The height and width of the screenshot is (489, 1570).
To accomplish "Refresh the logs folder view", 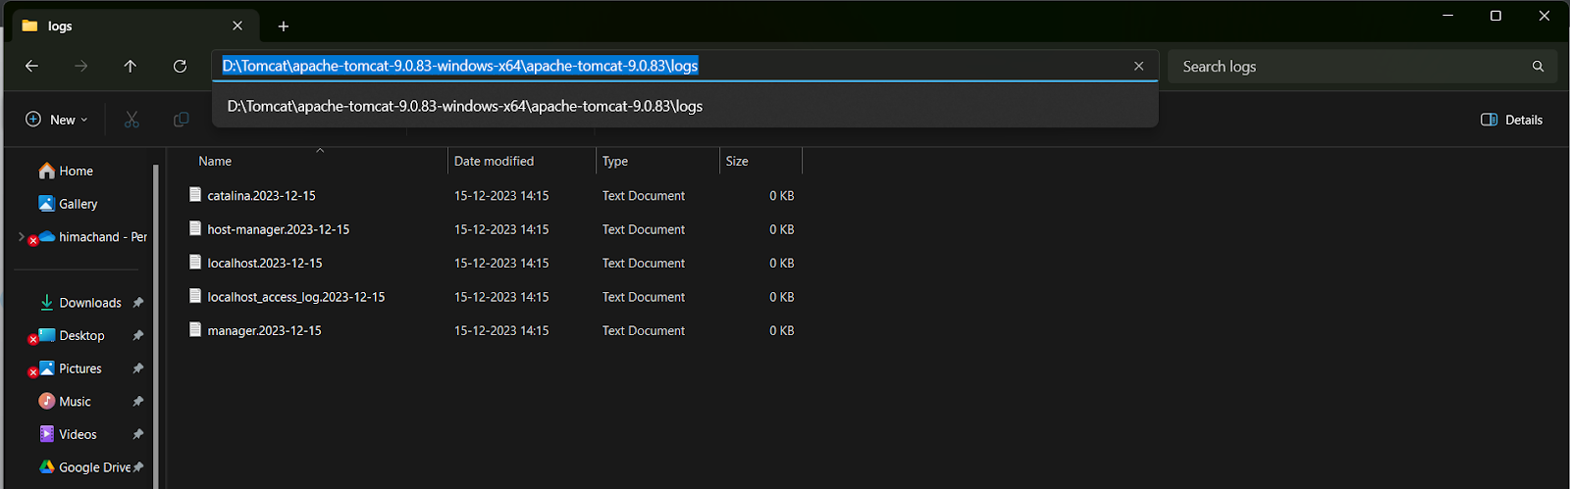I will coord(180,66).
